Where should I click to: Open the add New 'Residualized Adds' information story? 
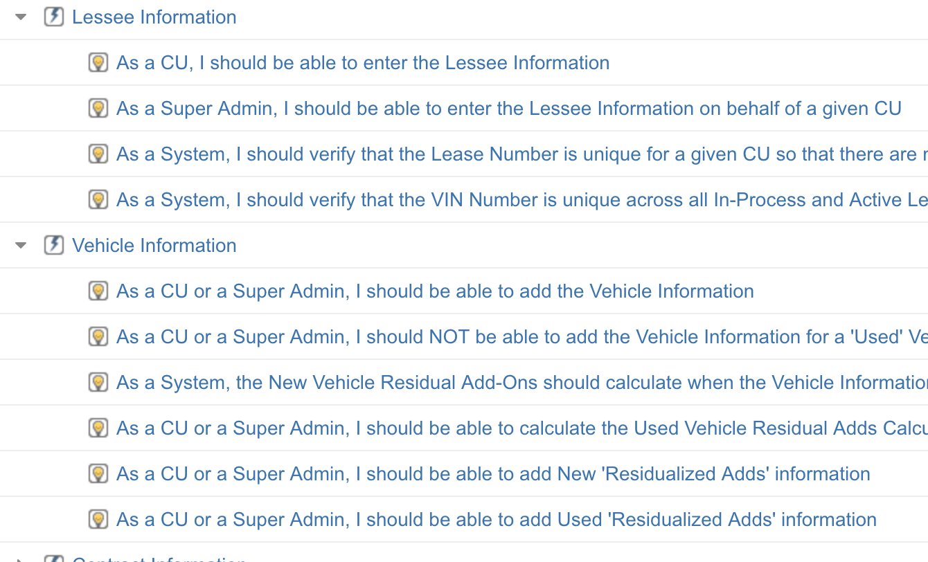click(x=493, y=473)
